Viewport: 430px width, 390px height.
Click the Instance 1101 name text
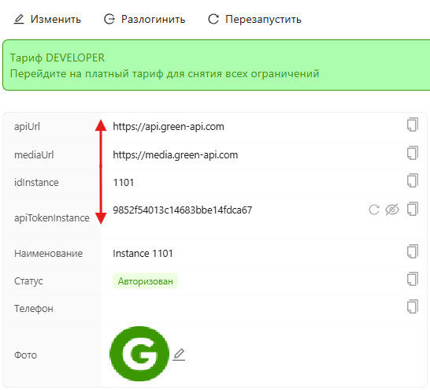(x=143, y=254)
